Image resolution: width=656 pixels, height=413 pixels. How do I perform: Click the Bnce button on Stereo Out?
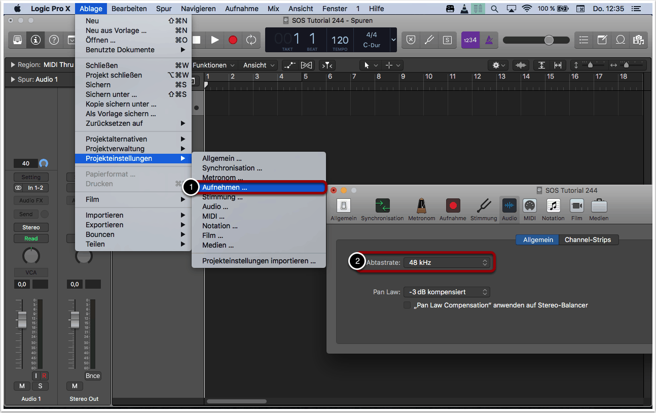[x=93, y=376]
